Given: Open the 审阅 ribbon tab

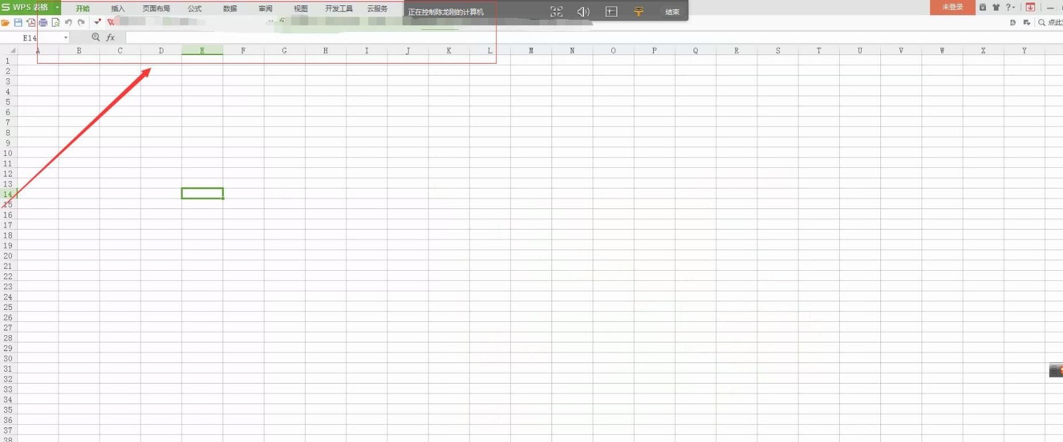Looking at the screenshot, I should [x=265, y=9].
